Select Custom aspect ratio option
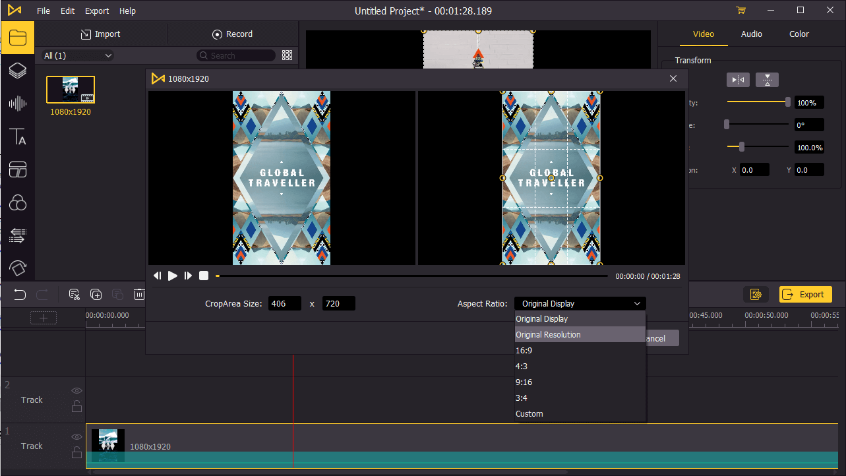Viewport: 846px width, 476px height. [580, 413]
